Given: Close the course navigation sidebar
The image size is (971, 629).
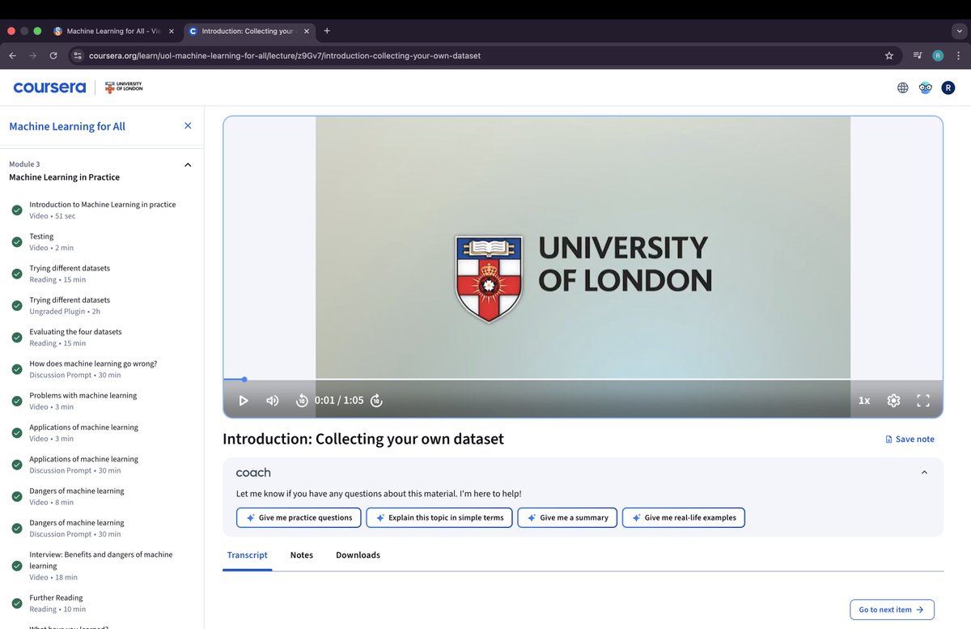Looking at the screenshot, I should [x=188, y=125].
